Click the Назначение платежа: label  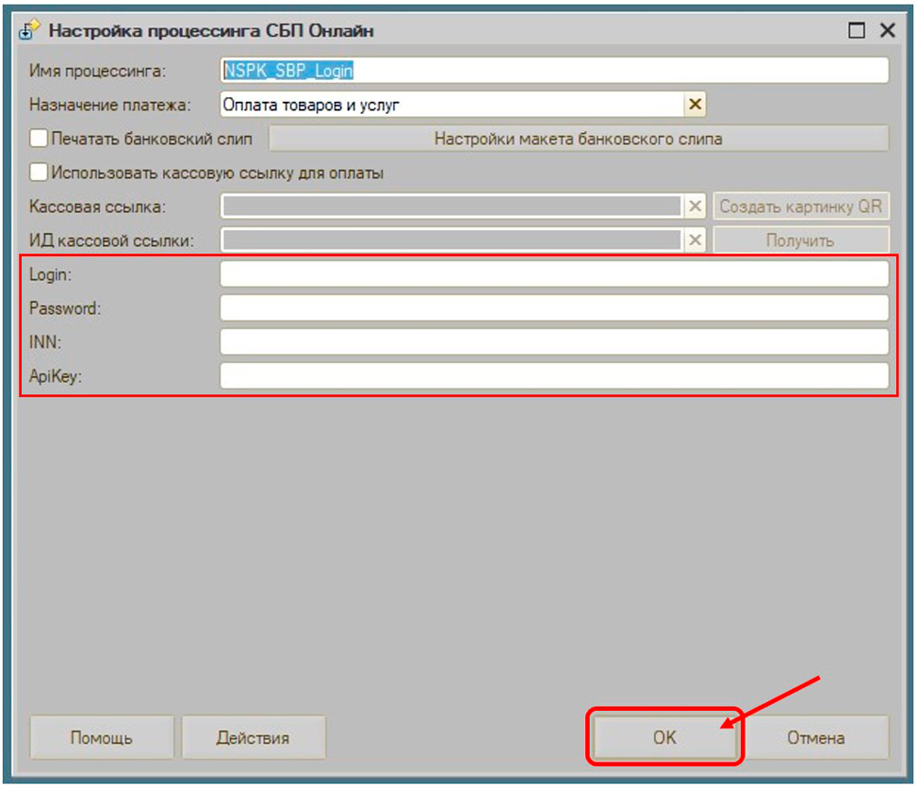[110, 106]
